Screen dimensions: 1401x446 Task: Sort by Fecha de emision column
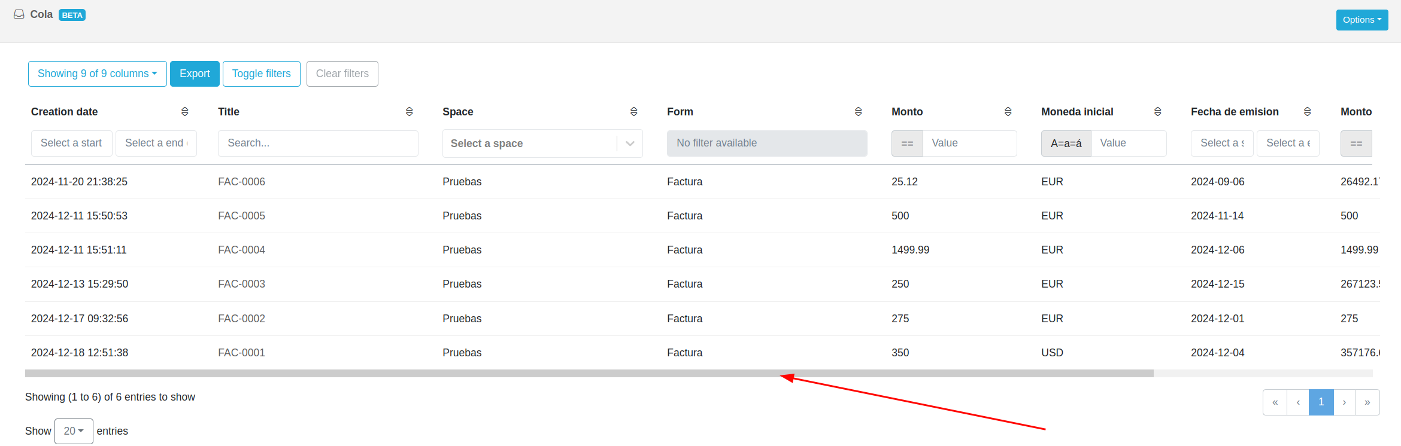[1307, 112]
